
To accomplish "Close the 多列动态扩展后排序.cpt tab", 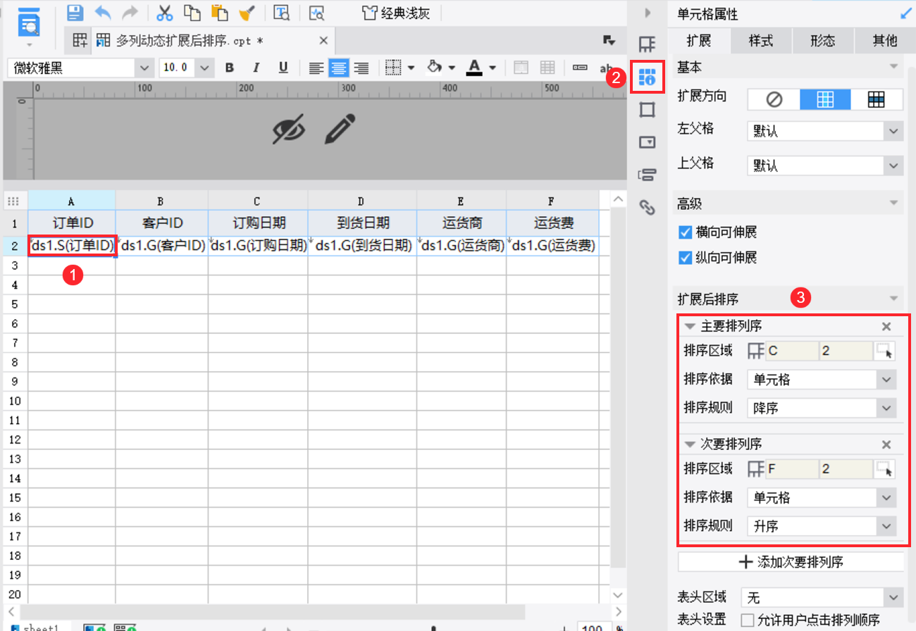I will click(323, 41).
